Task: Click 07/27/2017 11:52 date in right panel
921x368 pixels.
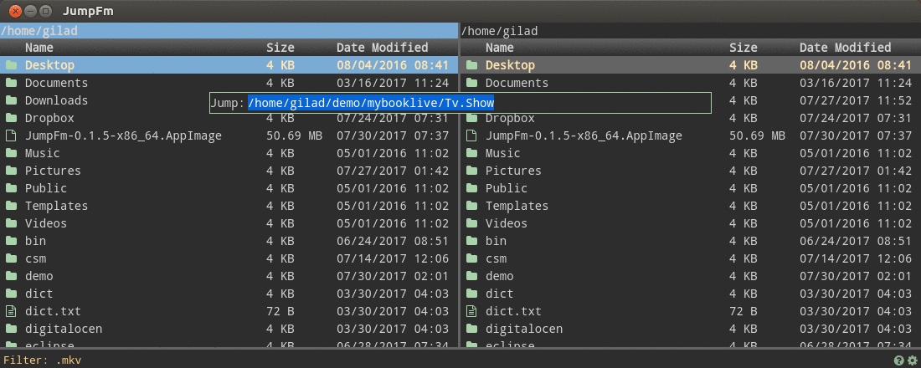Action: point(856,100)
